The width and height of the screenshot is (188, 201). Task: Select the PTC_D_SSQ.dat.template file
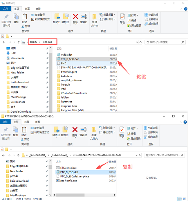[x=74, y=176]
